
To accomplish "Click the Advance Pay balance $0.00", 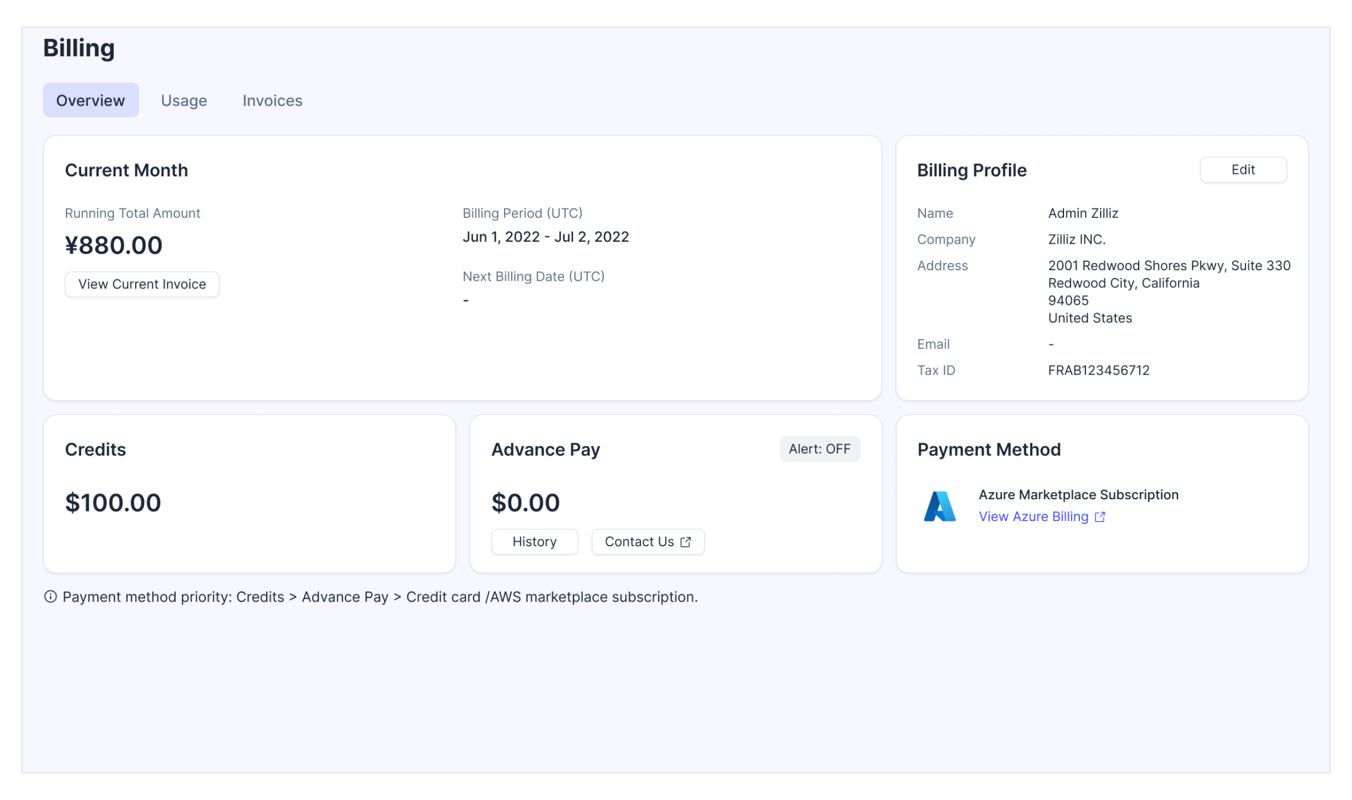I will pos(525,503).
